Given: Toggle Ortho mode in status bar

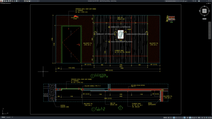Looking at the screenshot, I should pos(174,118).
